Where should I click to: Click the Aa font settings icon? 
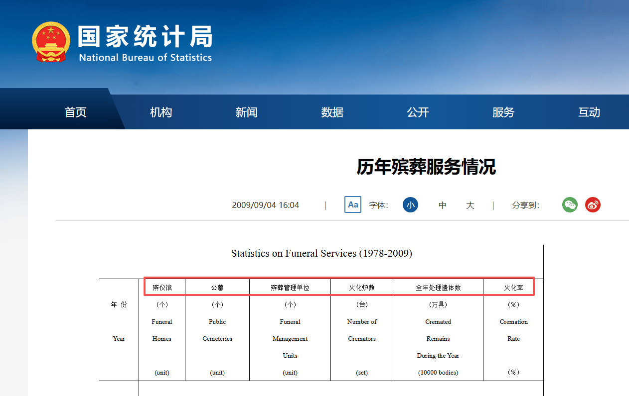click(x=353, y=204)
